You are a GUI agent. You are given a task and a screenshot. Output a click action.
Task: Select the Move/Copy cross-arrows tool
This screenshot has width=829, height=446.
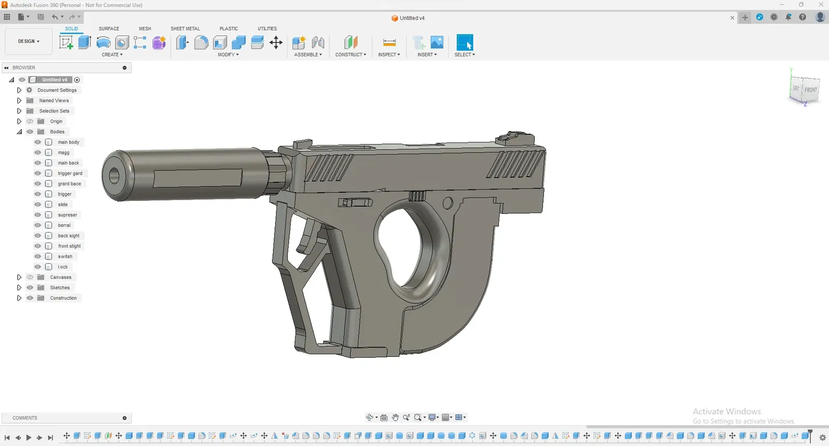pos(276,42)
